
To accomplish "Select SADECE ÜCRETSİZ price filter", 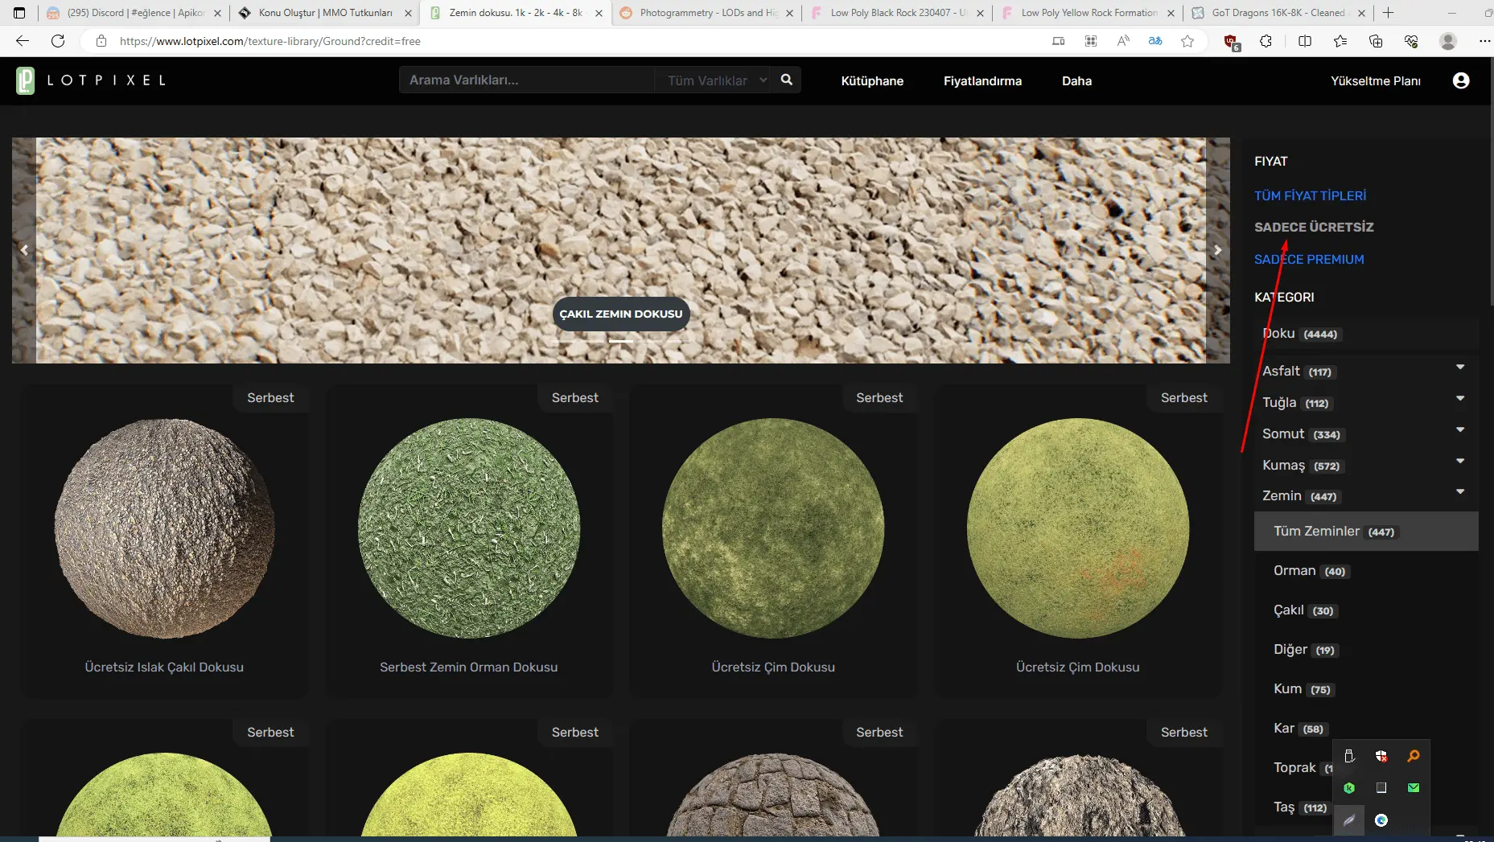I will point(1314,227).
